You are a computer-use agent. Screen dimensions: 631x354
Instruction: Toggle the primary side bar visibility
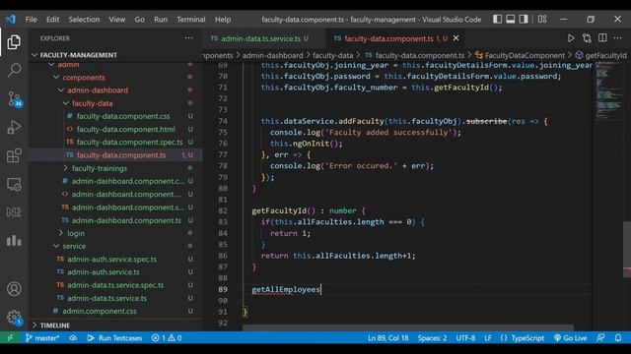pyautogui.click(x=497, y=19)
